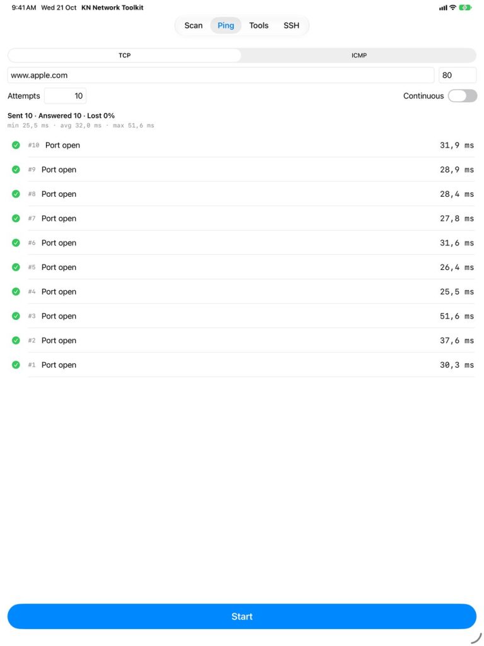Click the green check icon for attempt #10
The width and height of the screenshot is (484, 646).
tap(16, 145)
